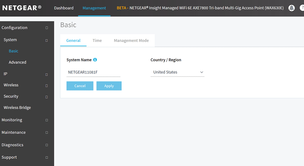Click the Cancel button
Viewport: 304px width, 166px height.
(x=80, y=86)
